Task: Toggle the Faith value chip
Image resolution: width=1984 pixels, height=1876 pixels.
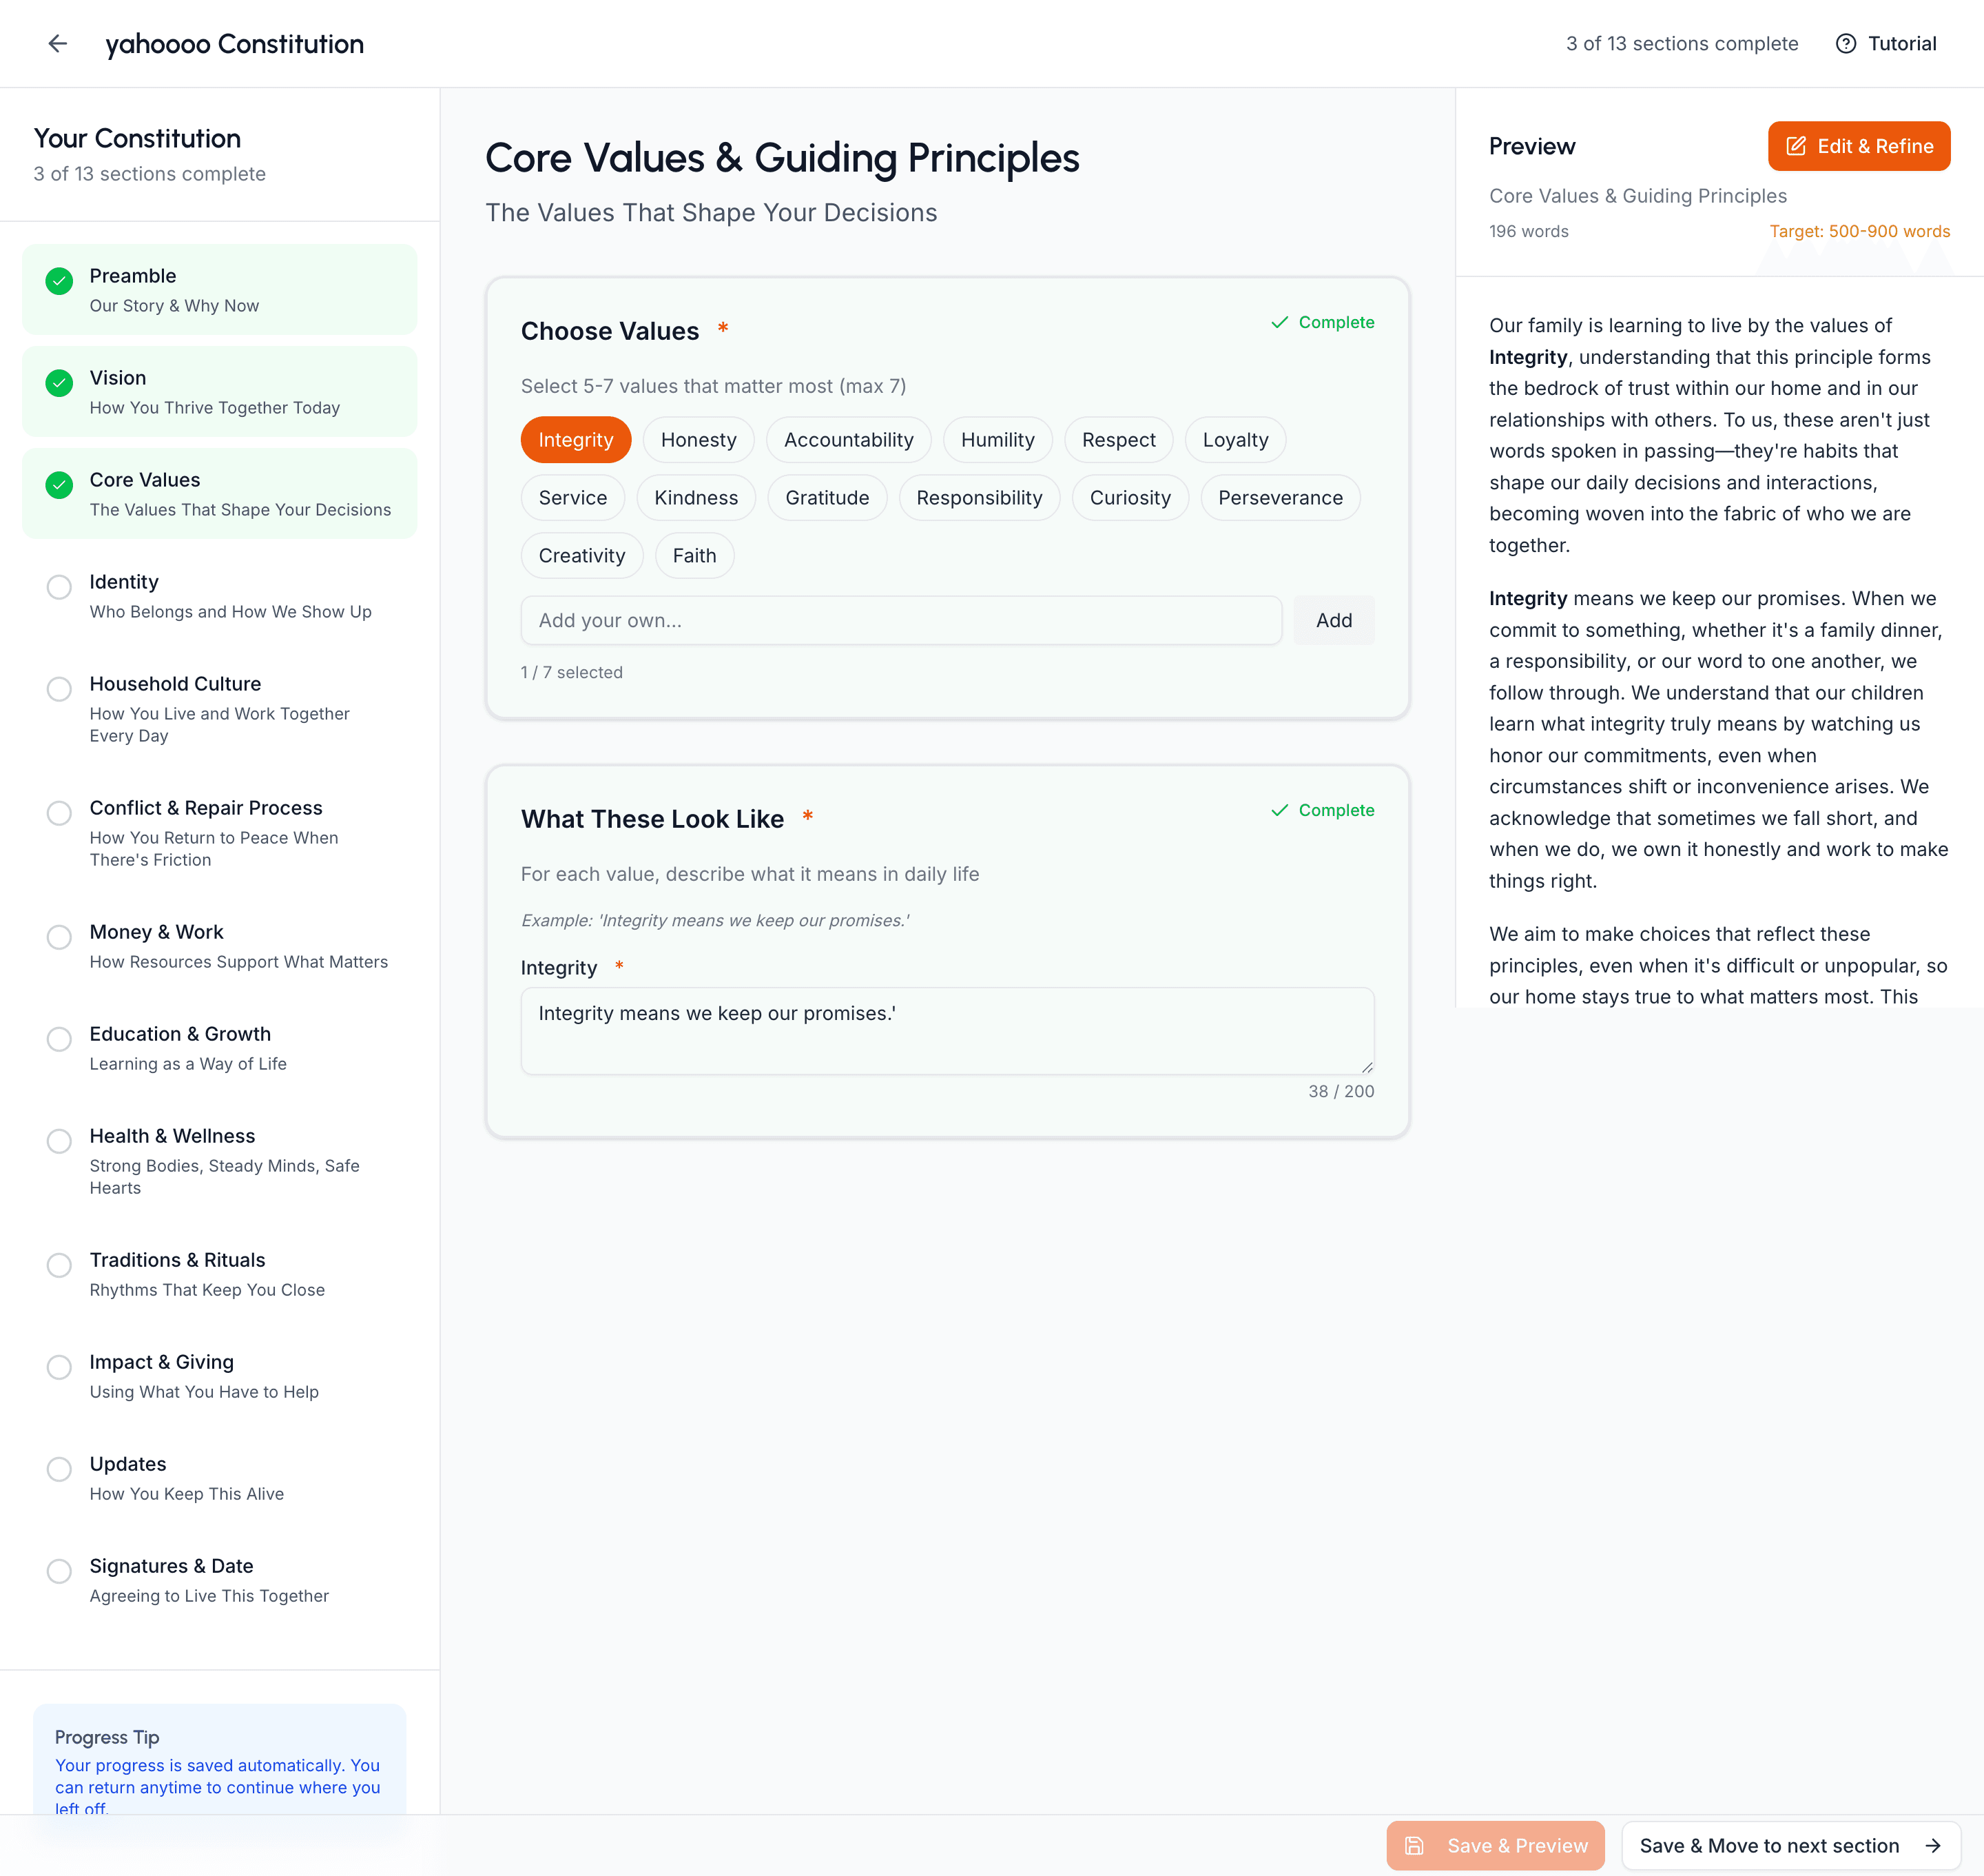Action: coord(694,555)
